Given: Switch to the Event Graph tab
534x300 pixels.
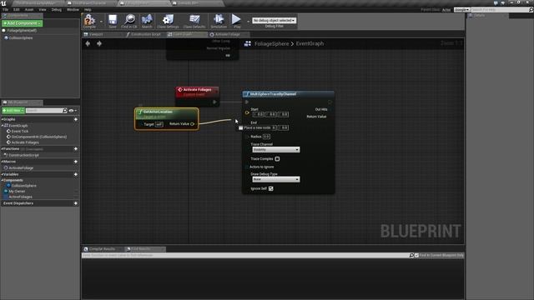Looking at the screenshot, I should point(182,34).
